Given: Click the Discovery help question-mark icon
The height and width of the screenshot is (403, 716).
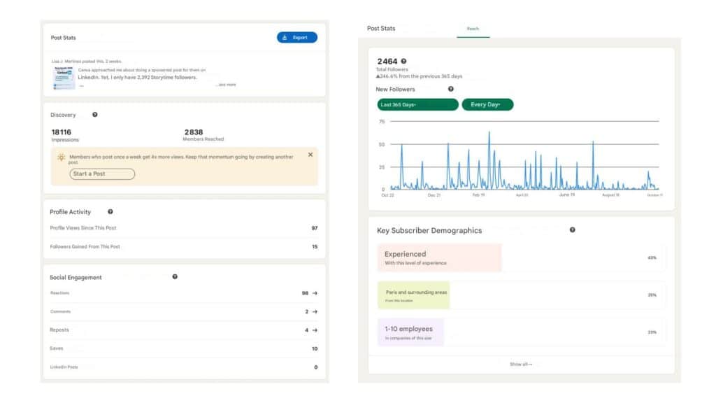Looking at the screenshot, I should [x=95, y=115].
